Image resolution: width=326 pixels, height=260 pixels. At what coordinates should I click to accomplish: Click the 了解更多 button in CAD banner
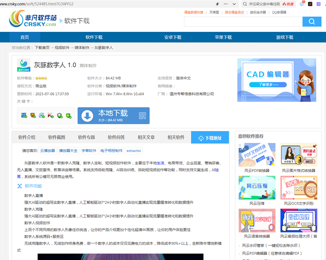click(268, 85)
